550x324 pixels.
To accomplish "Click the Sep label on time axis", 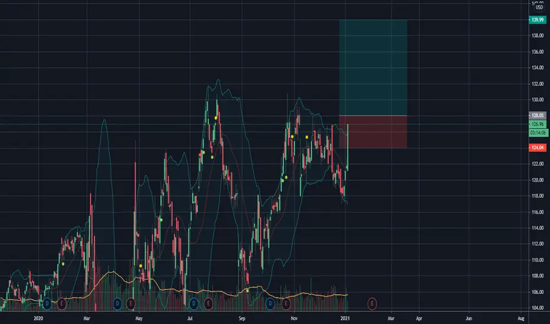I will [242, 318].
